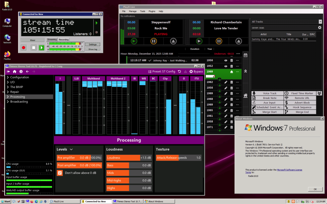Image resolution: width=327 pixels, height=204 pixels.
Task: Clear the 'seven seas' search text
Action: pos(320,28)
